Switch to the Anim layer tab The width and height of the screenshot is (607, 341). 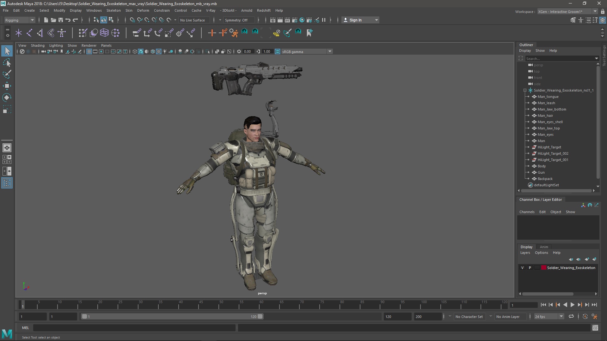click(x=544, y=247)
